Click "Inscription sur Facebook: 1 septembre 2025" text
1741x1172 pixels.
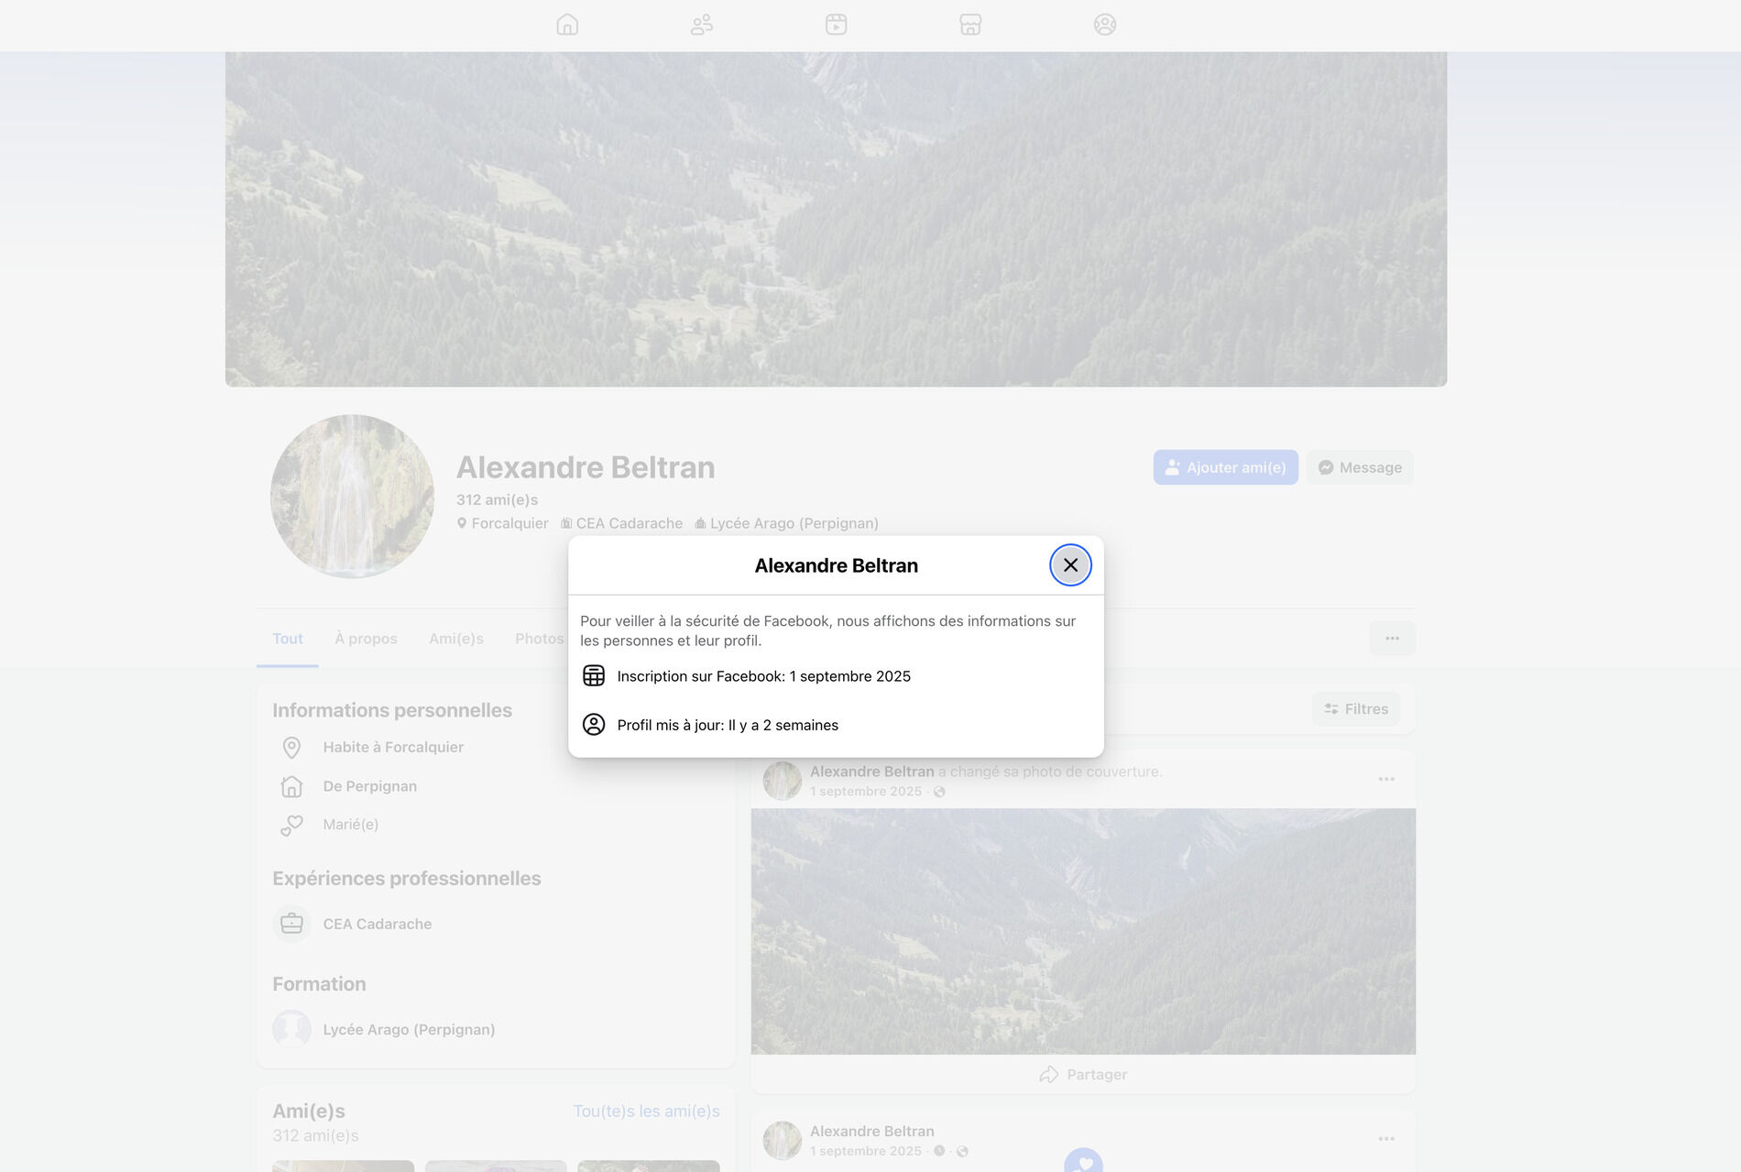pos(764,676)
